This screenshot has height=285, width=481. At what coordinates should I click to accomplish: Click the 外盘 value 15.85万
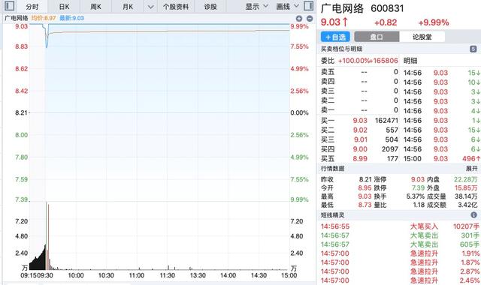click(466, 187)
